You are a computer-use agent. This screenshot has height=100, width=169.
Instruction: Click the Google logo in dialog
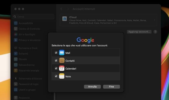pyautogui.click(x=86, y=40)
